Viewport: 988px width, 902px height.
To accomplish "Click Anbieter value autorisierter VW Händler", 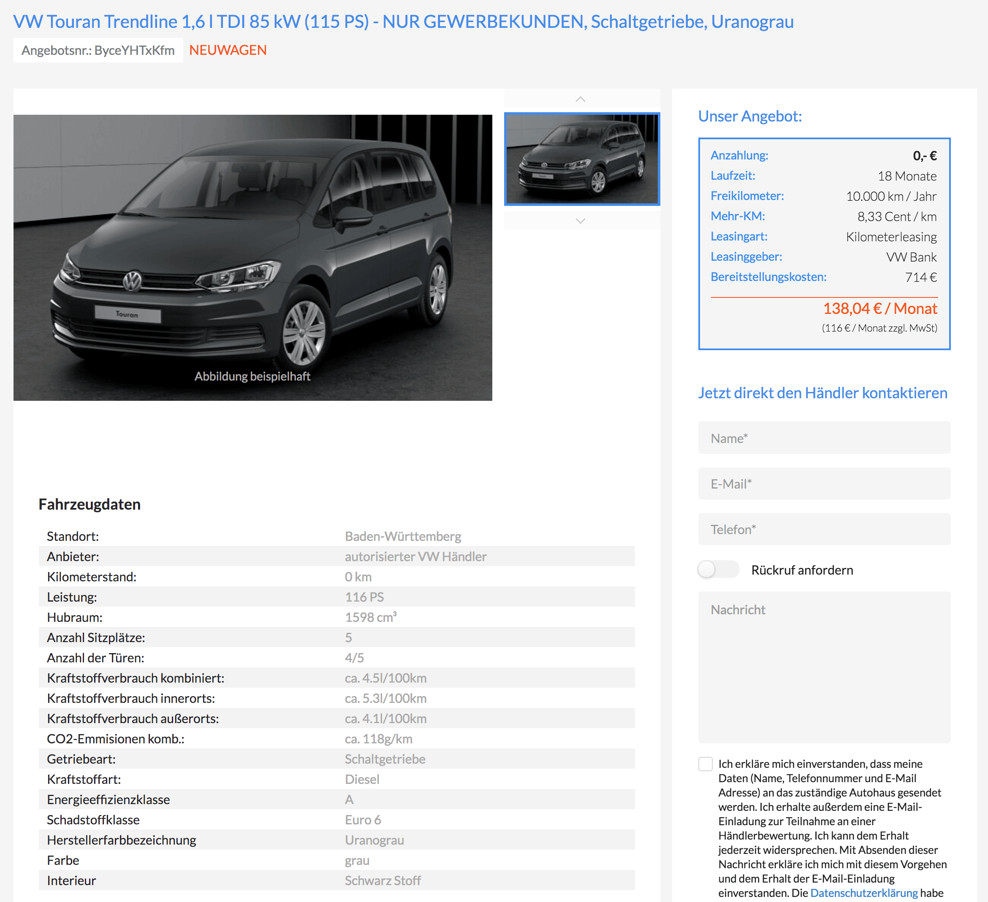I will pyautogui.click(x=415, y=556).
